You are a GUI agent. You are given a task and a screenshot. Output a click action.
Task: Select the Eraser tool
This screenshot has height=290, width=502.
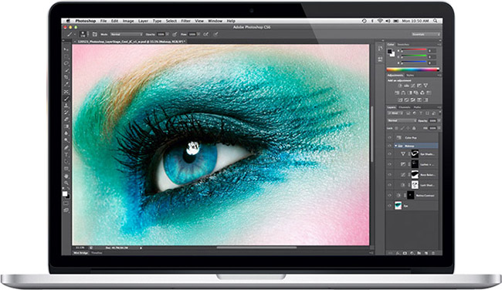[66, 120]
